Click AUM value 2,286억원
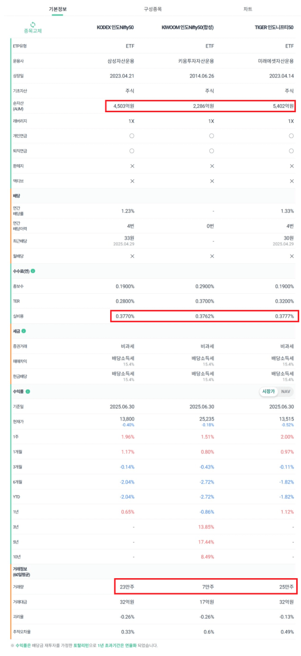This screenshot has width=301, height=656. pyautogui.click(x=204, y=106)
